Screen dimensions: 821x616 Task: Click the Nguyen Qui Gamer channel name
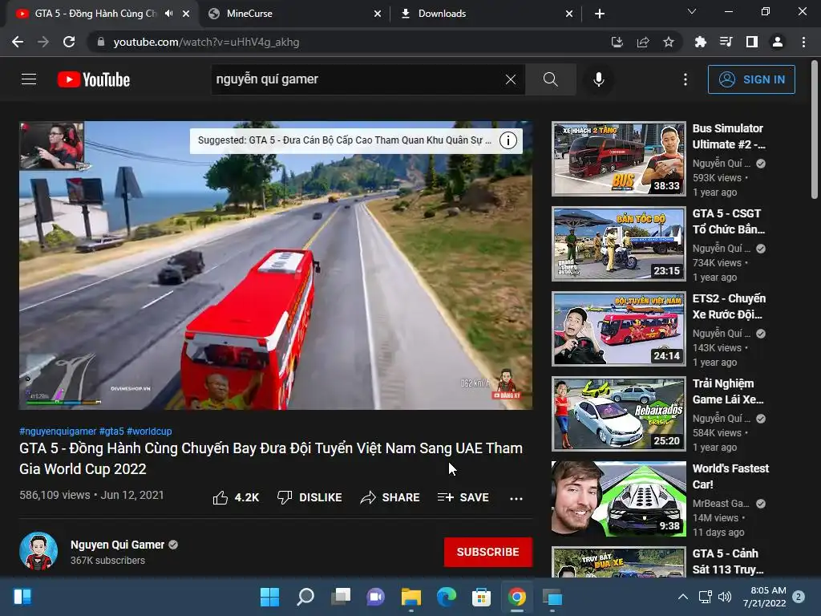point(117,545)
